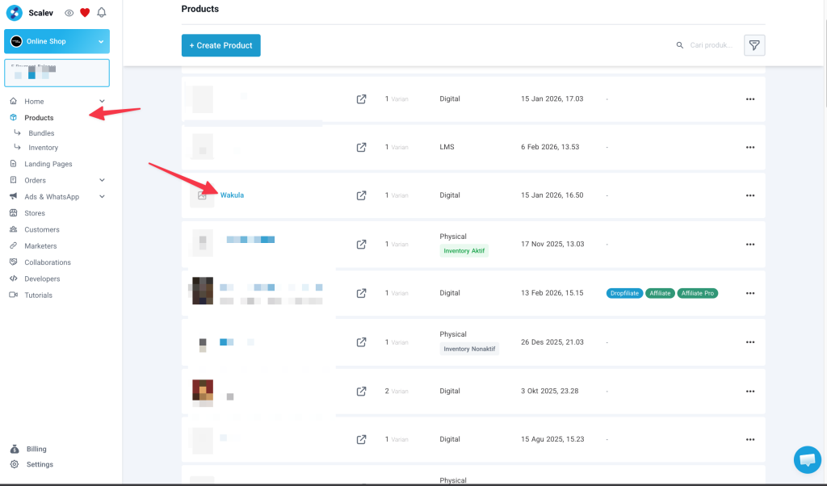Expand the Online Shop store dropdown
The height and width of the screenshot is (486, 827).
pos(101,41)
